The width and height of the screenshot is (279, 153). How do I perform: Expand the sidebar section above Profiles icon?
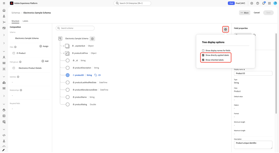click(4, 51)
